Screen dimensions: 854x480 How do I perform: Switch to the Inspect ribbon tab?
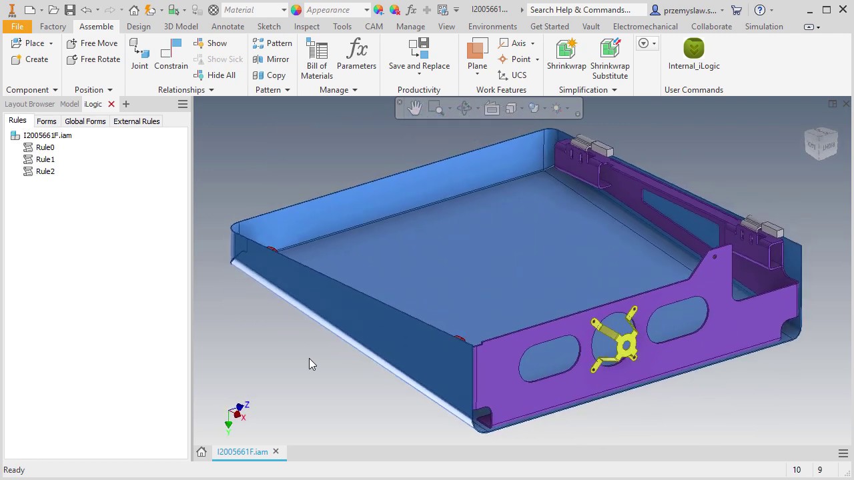click(x=307, y=27)
